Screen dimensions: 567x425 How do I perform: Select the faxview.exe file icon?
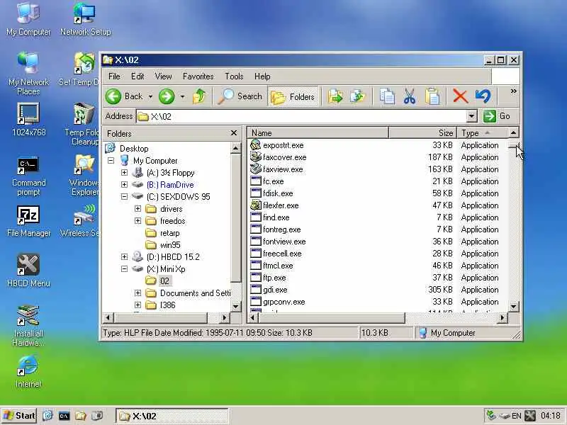pos(256,169)
